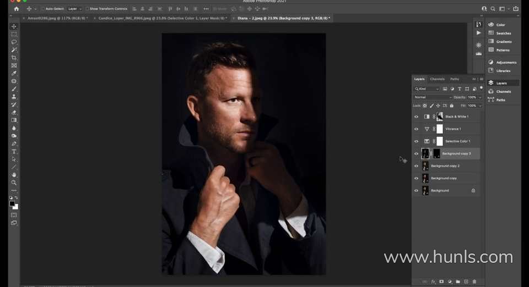The height and width of the screenshot is (287, 529).
Task: Hide the Background copy 2 layer
Action: [x=417, y=166]
